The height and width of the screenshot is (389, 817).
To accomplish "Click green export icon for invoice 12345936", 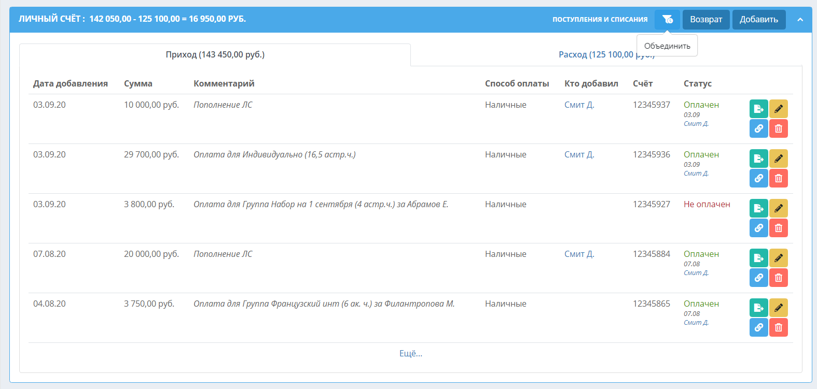I will tap(759, 159).
